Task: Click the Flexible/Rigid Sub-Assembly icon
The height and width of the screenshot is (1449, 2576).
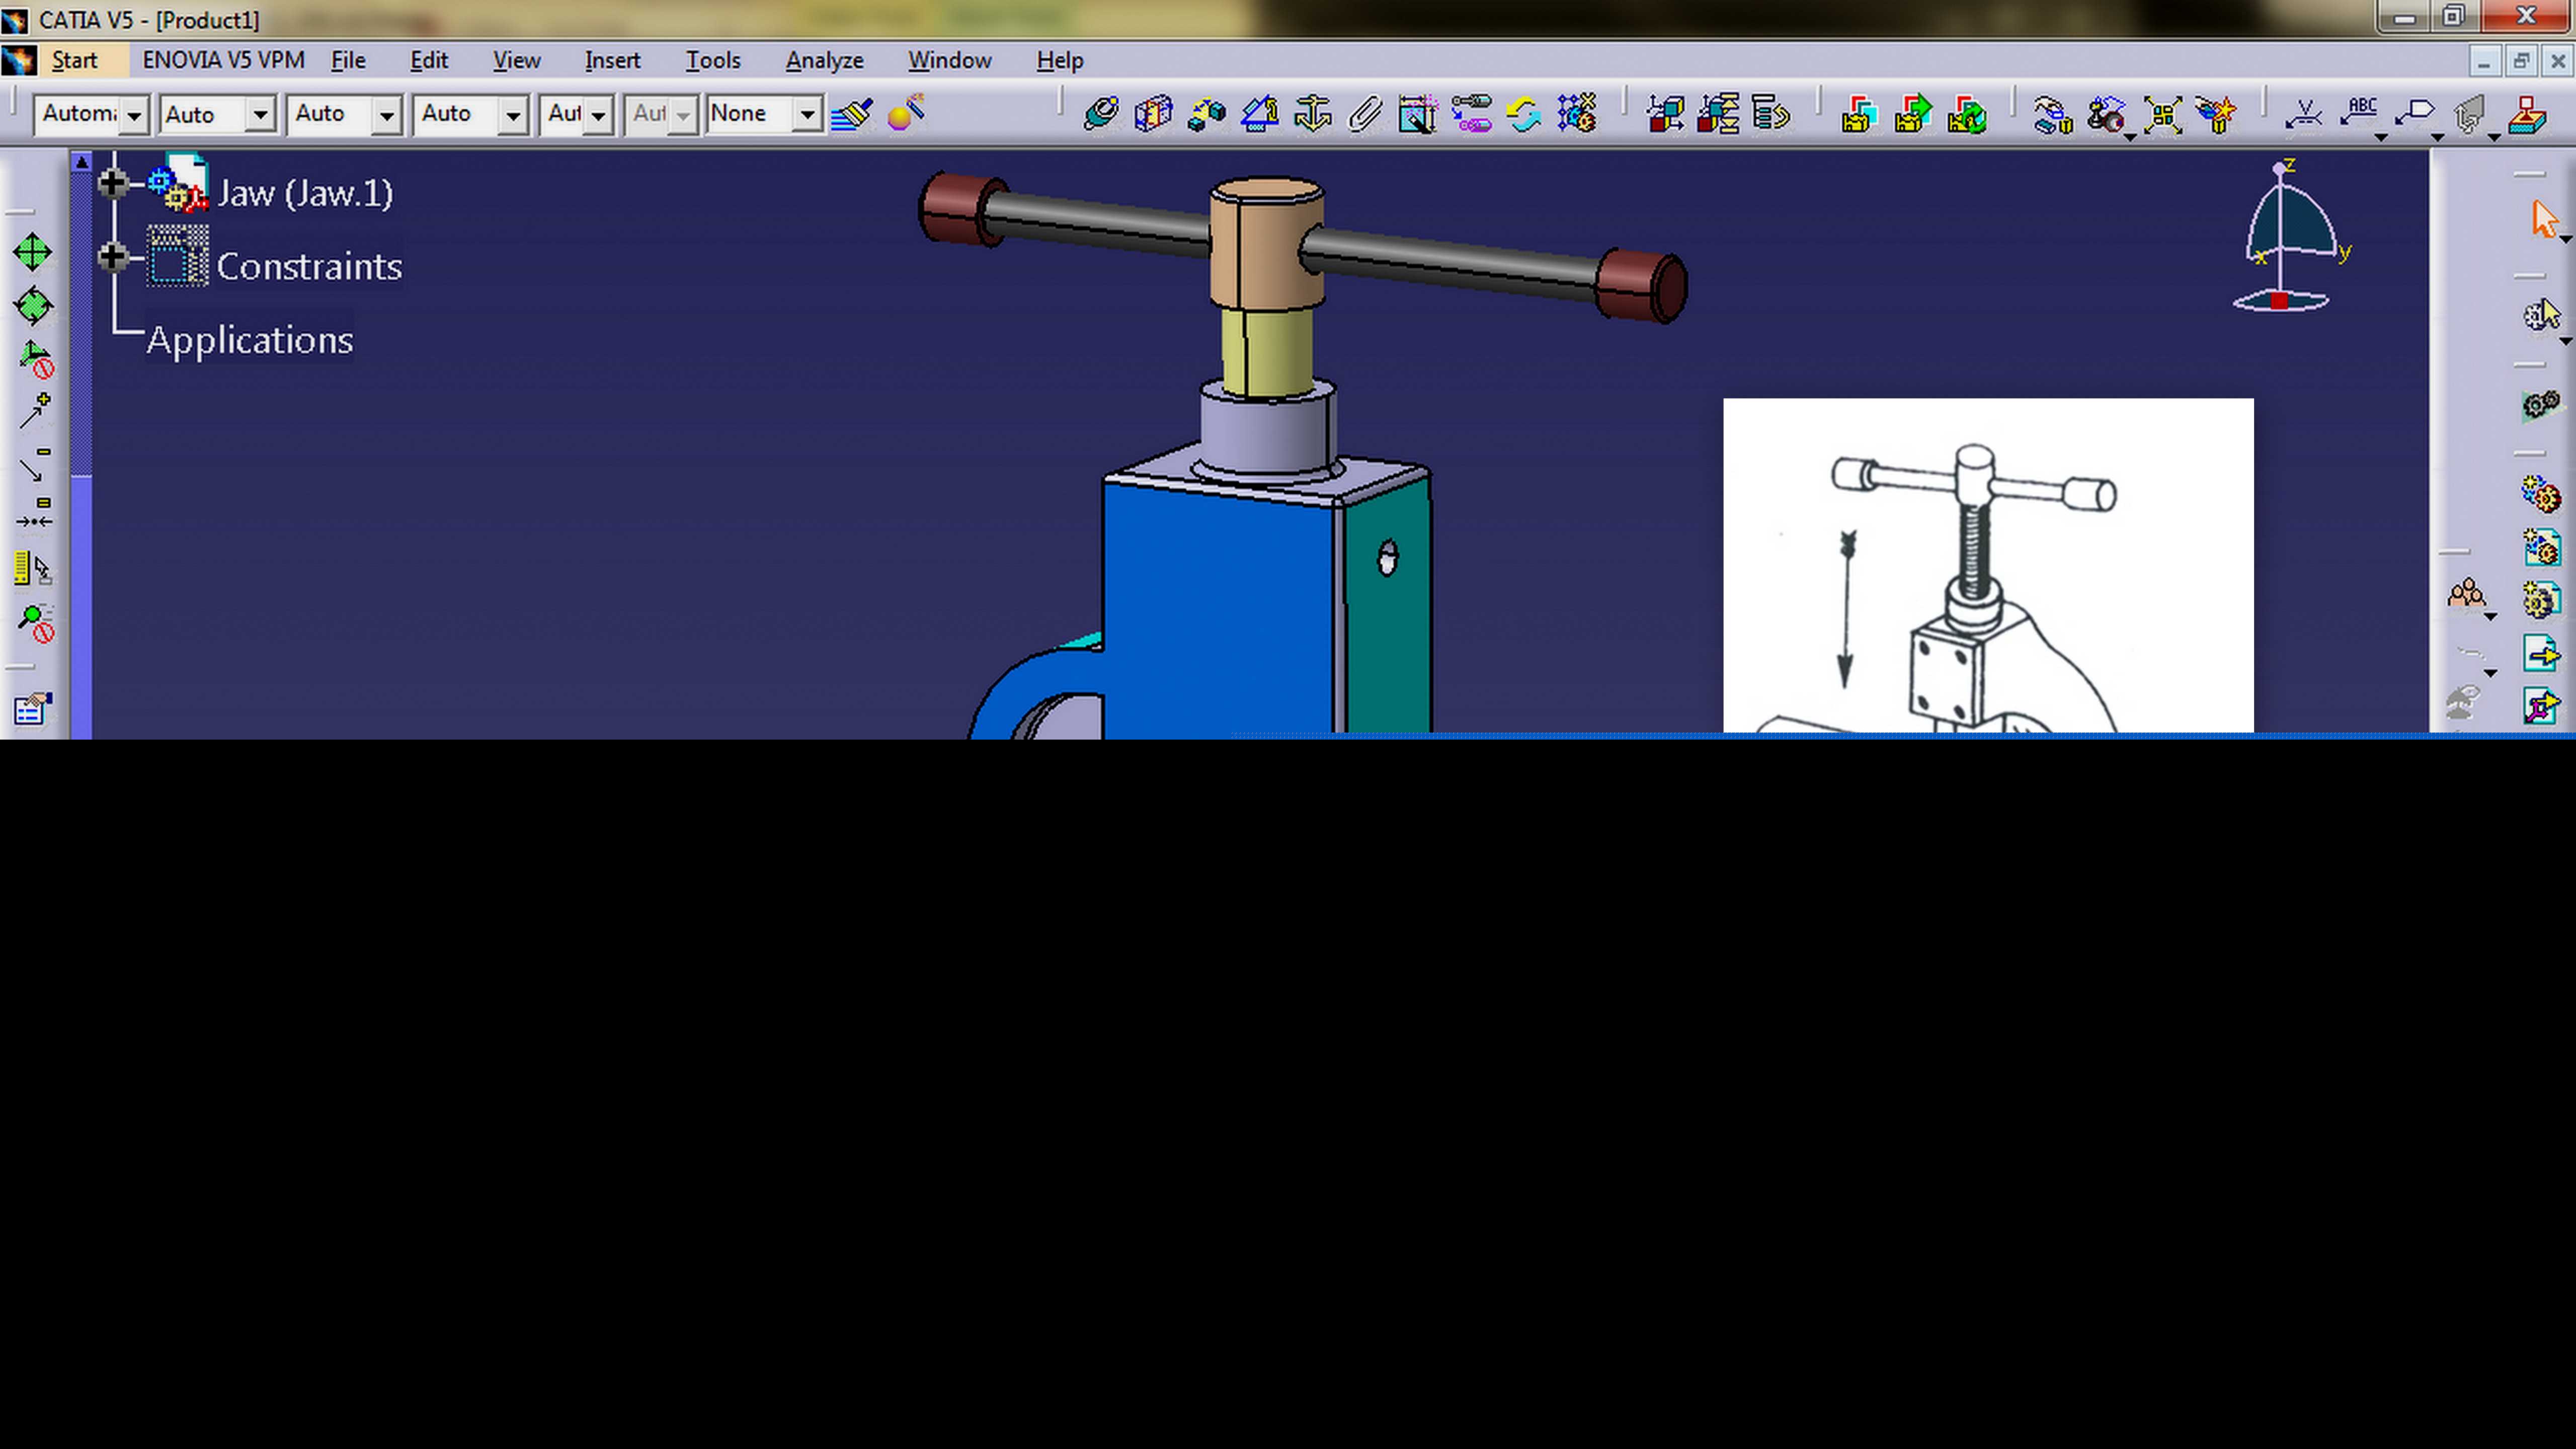Action: (x=1471, y=114)
